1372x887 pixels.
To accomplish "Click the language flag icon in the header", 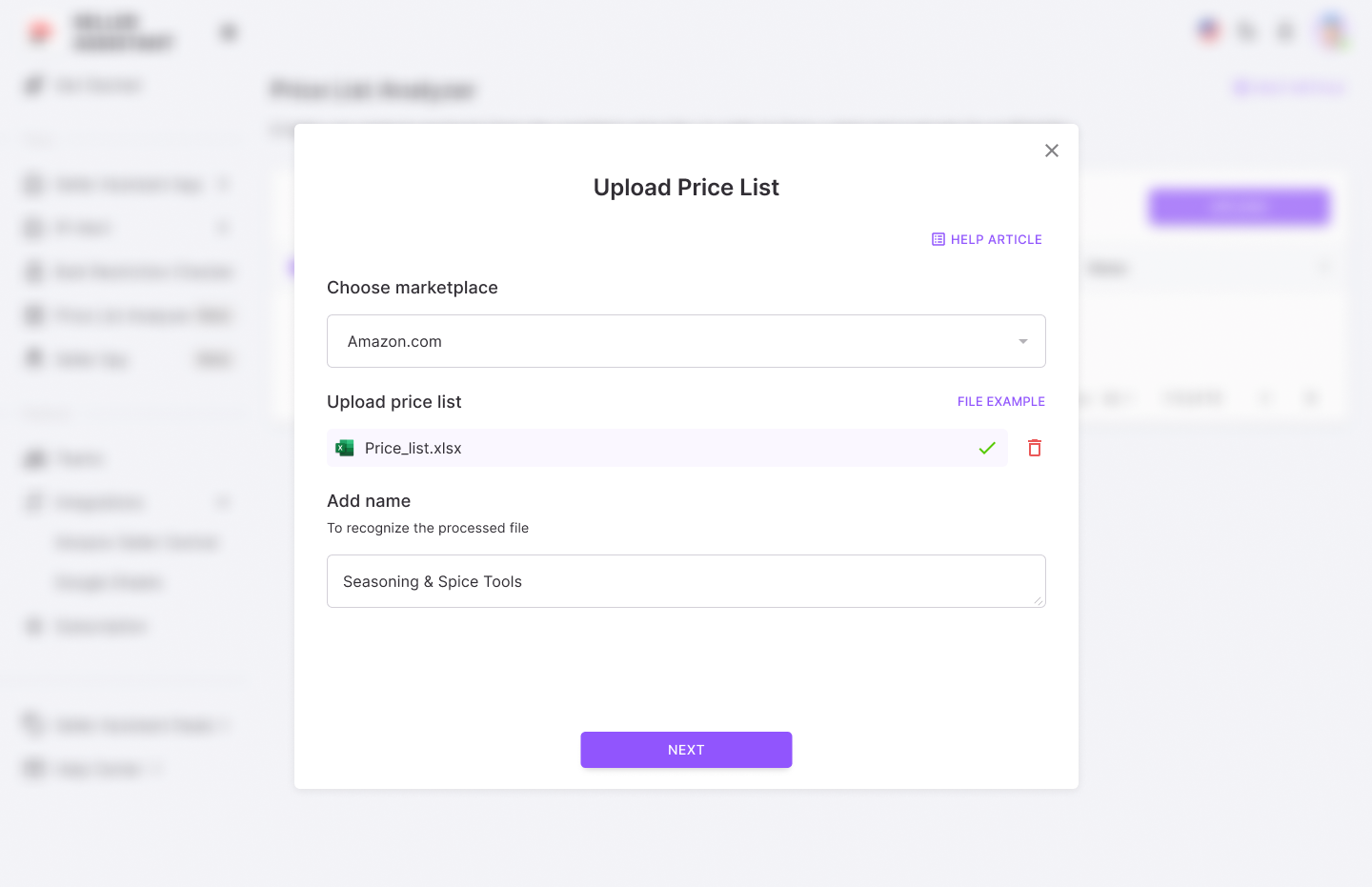I will pyautogui.click(x=1208, y=30).
